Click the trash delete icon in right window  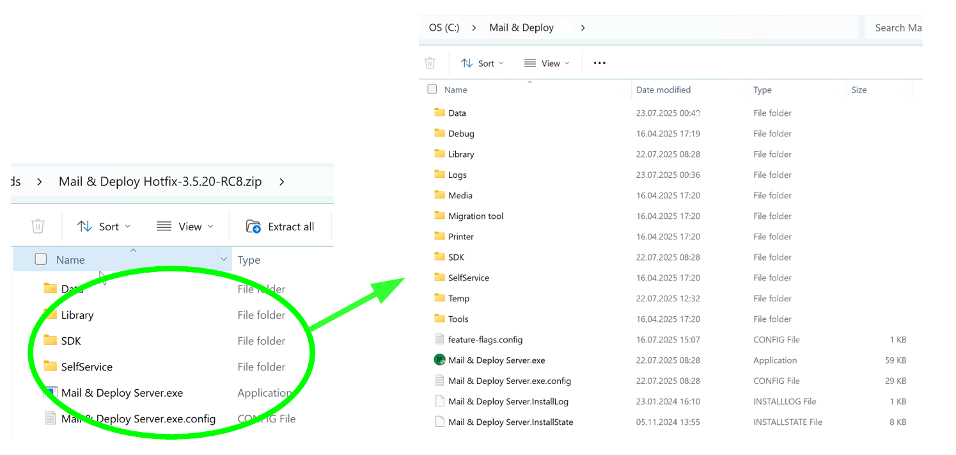(x=430, y=63)
